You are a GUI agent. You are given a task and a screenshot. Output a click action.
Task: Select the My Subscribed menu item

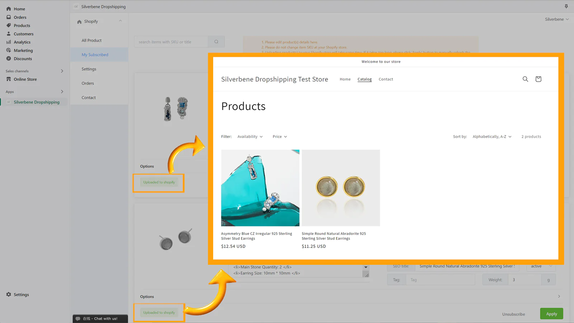[x=95, y=55]
